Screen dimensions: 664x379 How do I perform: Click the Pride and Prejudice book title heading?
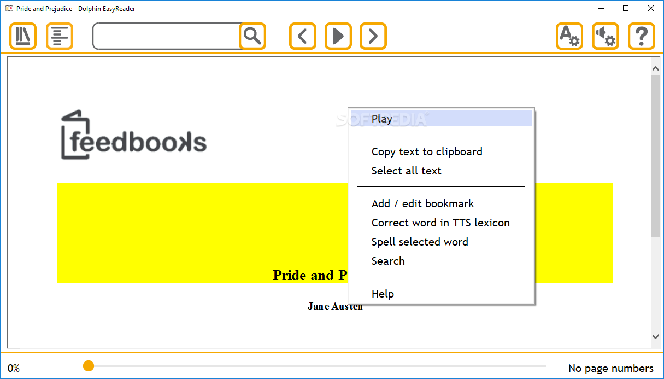coord(310,275)
